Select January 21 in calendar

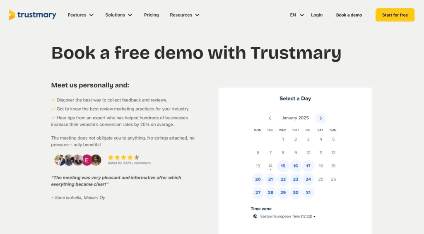point(270,179)
